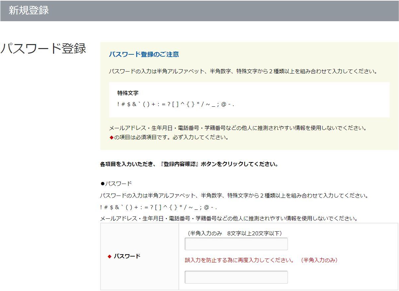The width and height of the screenshot is (399, 291).
Task: Click the password rule sentence in the notice box
Action: click(243, 71)
